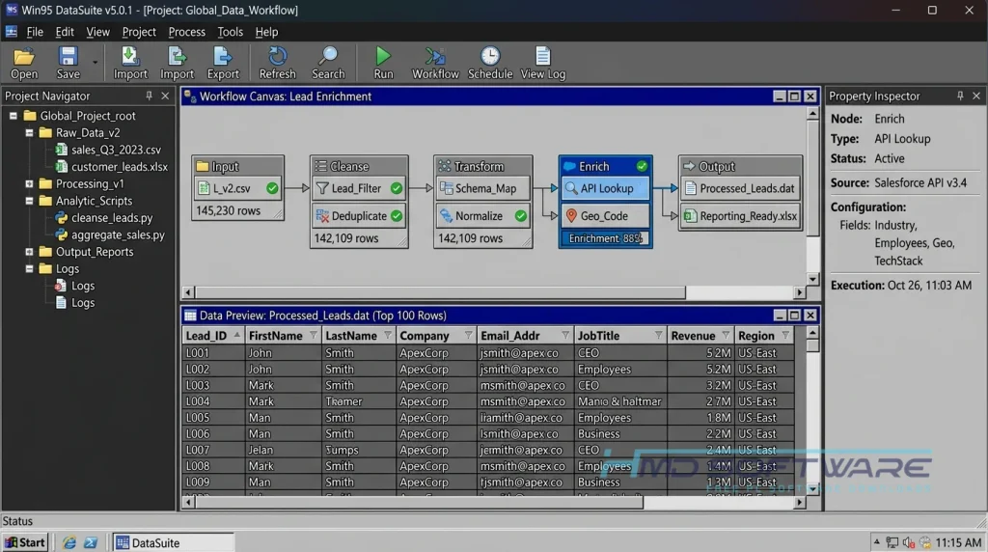988x552 pixels.
Task: Open filter on Region column
Action: (785, 336)
